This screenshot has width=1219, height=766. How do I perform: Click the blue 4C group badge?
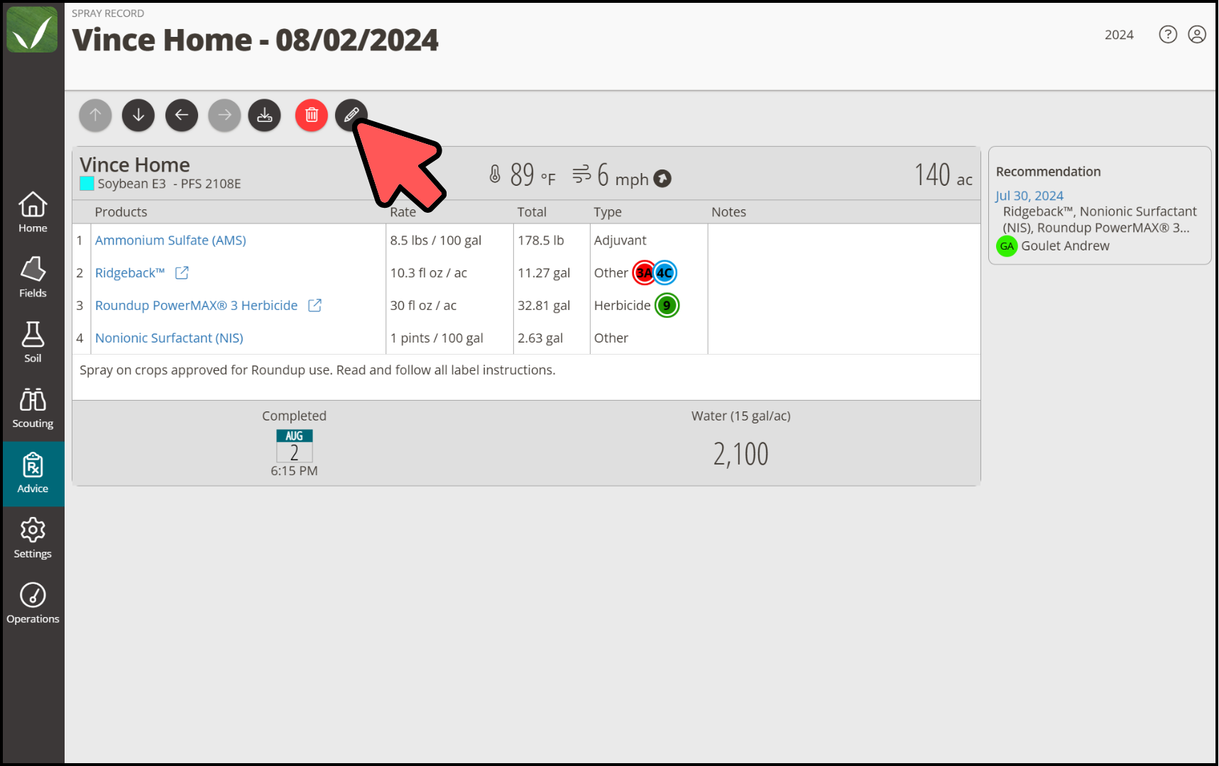coord(665,273)
